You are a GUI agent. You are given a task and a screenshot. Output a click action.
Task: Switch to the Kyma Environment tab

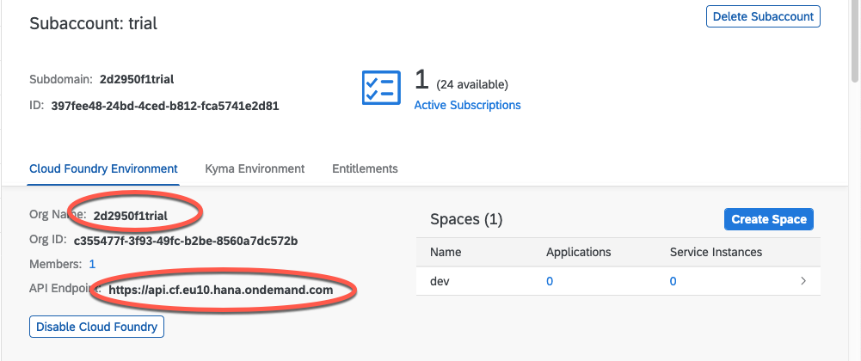tap(255, 168)
